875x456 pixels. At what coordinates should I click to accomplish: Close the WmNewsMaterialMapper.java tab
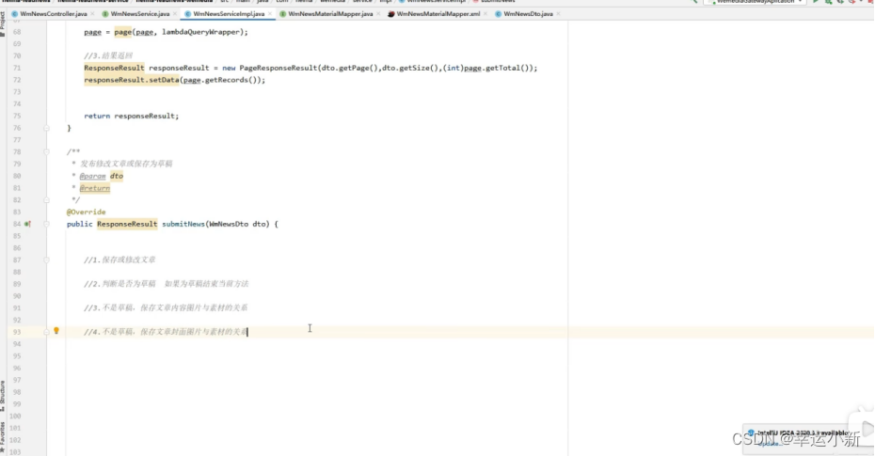coord(378,14)
